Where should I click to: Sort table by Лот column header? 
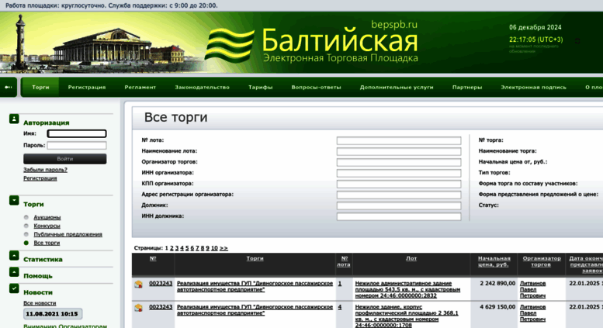pos(411,258)
